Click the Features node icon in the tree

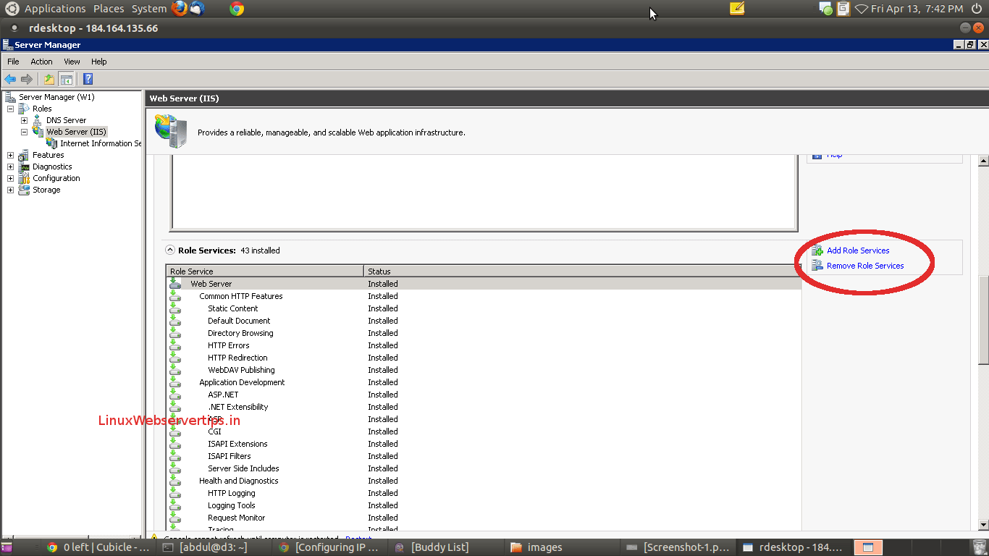24,155
